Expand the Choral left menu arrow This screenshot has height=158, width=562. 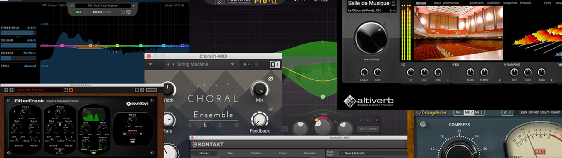(150, 64)
